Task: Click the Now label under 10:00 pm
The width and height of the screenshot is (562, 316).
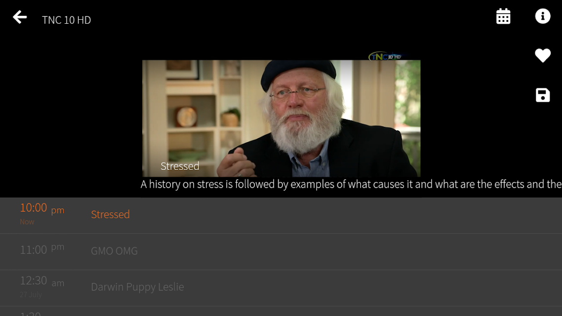Action: tap(27, 222)
